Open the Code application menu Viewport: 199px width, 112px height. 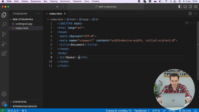click(x=9, y=1)
